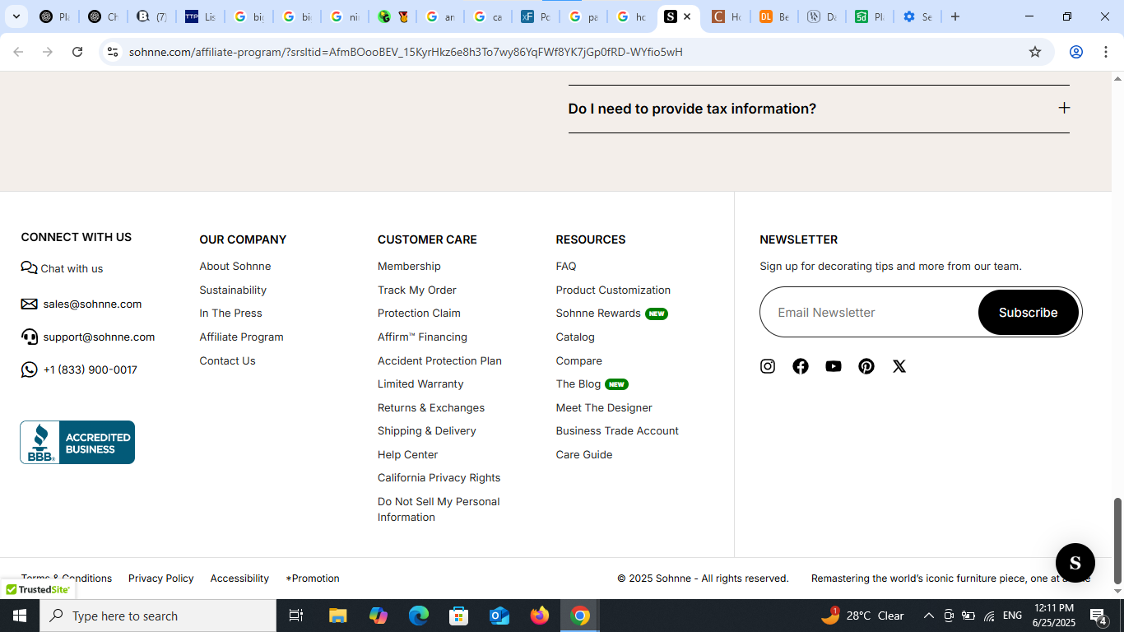Open Sohnne Pinterest page icon
The height and width of the screenshot is (632, 1124).
(866, 366)
